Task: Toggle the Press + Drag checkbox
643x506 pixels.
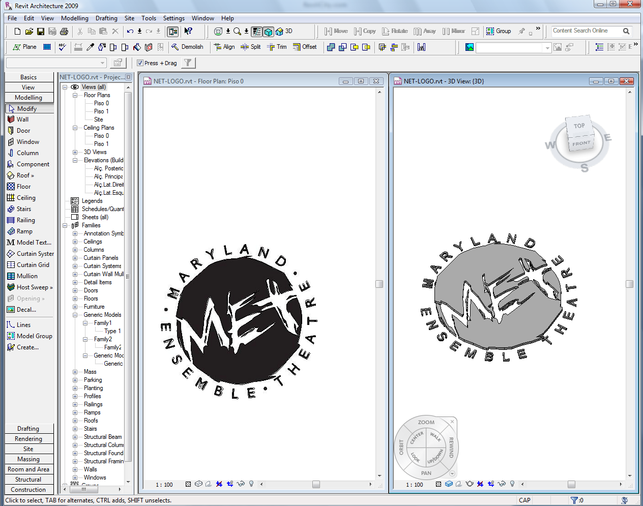Action: [x=140, y=63]
